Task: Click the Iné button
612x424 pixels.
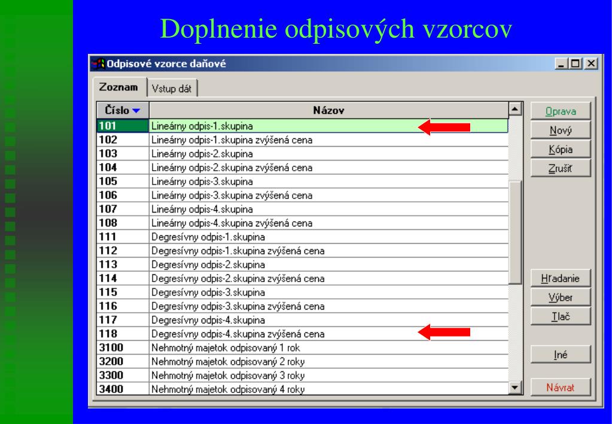Action: [561, 355]
